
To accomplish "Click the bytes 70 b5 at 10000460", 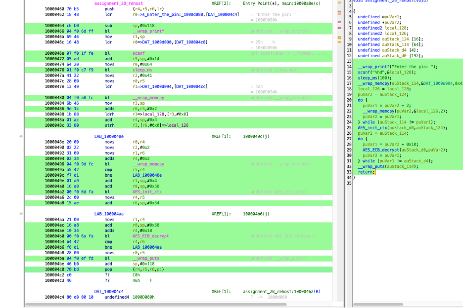I will tap(73, 9).
